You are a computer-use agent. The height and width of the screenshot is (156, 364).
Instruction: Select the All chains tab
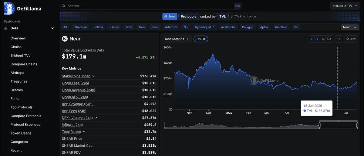pos(65,27)
